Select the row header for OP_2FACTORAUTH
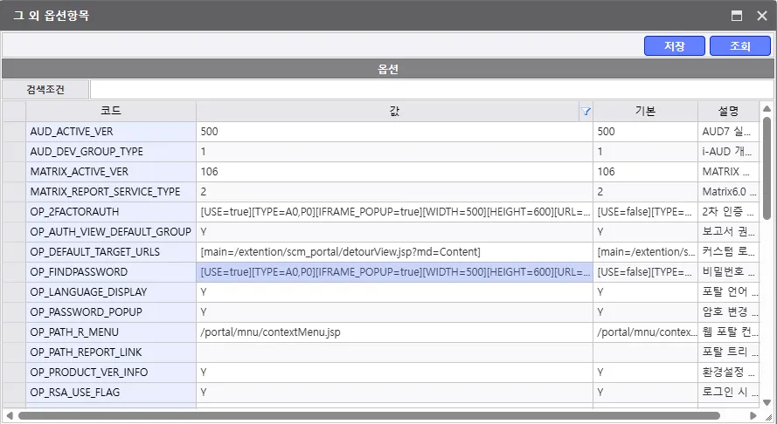Screen dimensions: 777x424 tap(14, 212)
